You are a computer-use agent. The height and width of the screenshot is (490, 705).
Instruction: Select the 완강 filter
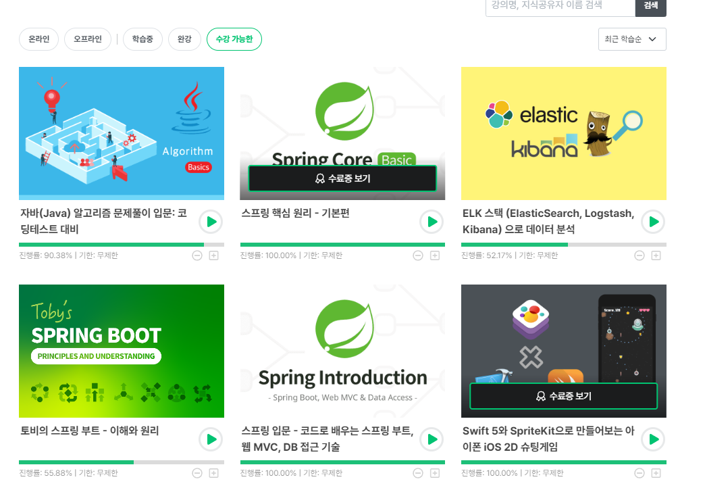184,39
